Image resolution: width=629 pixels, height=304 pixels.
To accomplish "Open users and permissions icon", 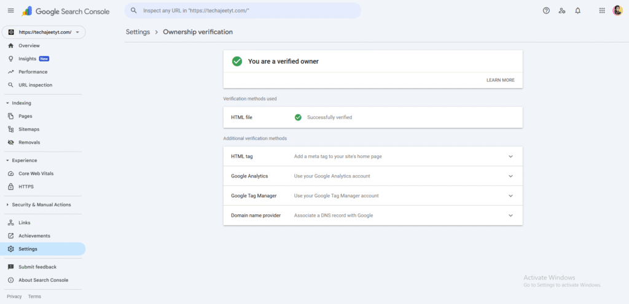I will click(x=562, y=11).
